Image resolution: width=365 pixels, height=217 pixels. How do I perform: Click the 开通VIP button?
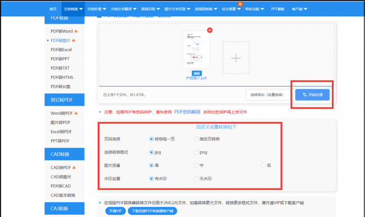tap(116, 211)
